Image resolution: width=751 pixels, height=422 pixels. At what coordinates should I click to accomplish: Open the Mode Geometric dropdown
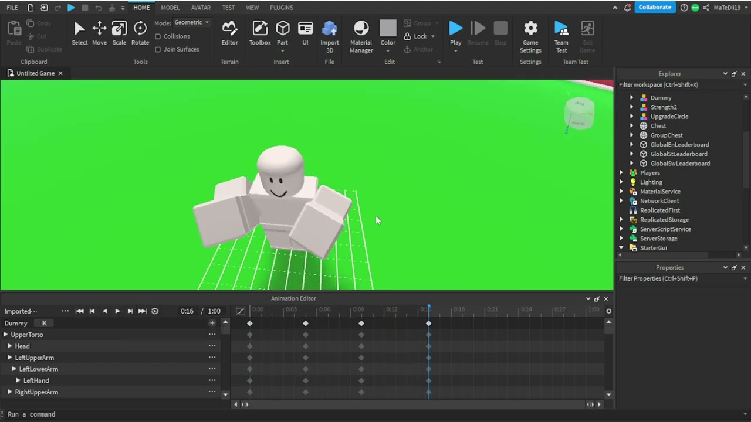[191, 22]
